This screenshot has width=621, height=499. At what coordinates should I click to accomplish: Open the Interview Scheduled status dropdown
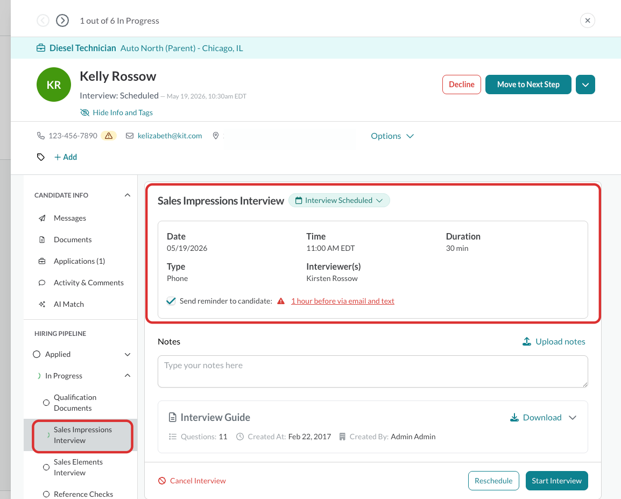(x=339, y=200)
